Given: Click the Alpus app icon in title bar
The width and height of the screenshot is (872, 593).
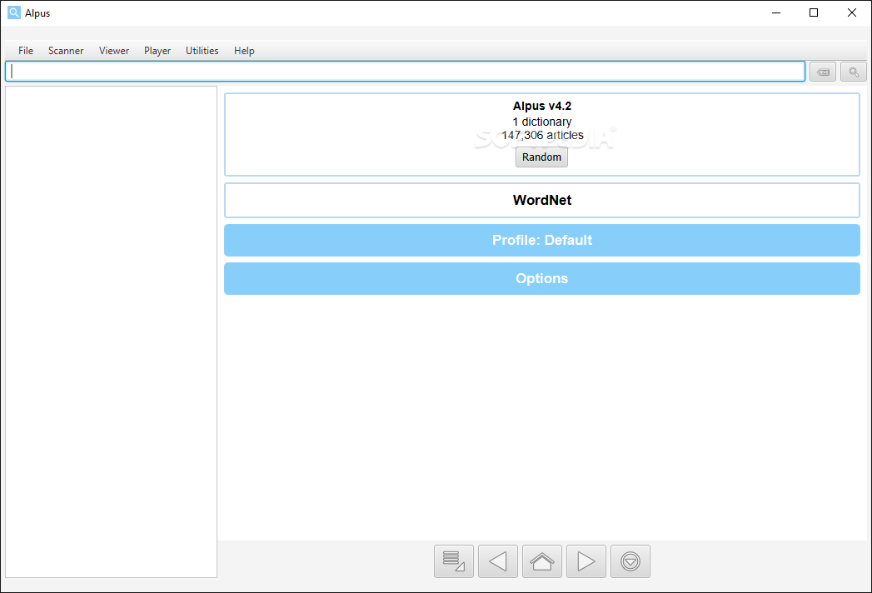Looking at the screenshot, I should tap(14, 12).
